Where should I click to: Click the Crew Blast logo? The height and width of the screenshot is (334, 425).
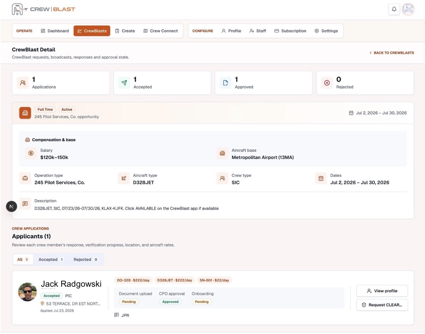(x=43, y=9)
